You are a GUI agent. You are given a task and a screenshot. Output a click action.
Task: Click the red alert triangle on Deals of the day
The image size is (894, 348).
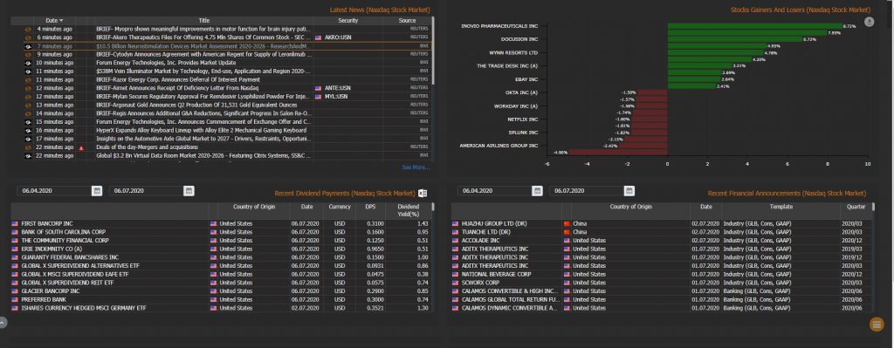point(81,147)
